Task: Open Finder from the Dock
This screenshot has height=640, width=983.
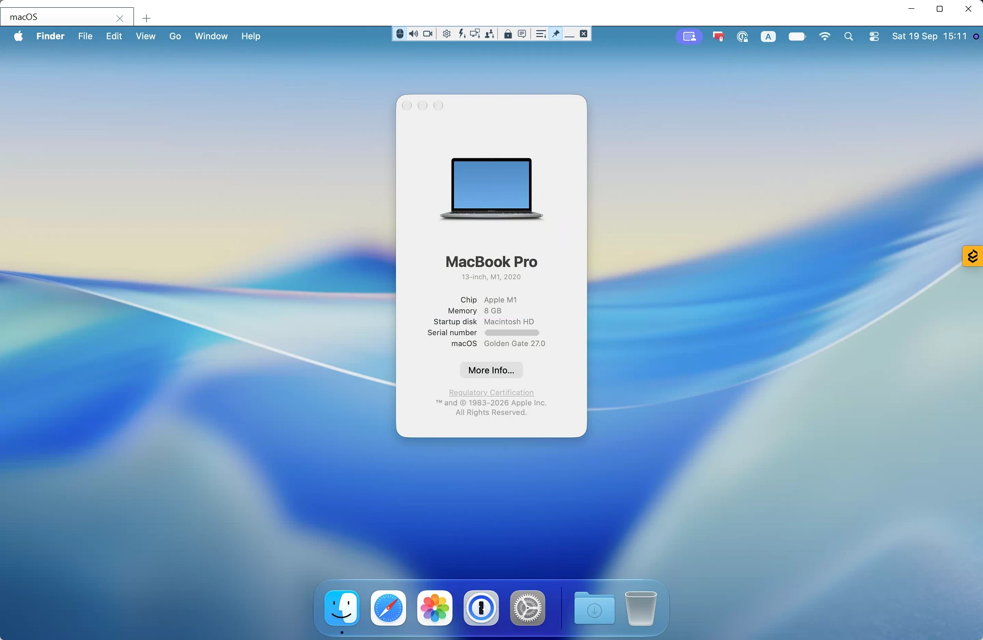Action: [342, 608]
